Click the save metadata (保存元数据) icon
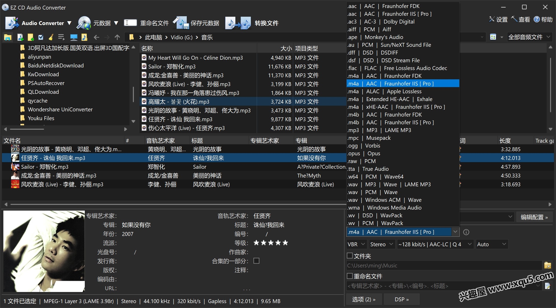 [x=181, y=23]
